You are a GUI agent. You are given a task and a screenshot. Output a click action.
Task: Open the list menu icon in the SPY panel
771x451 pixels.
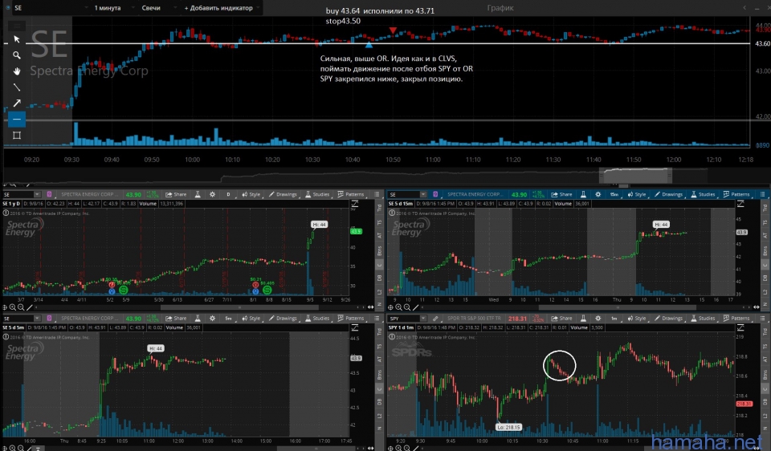(x=763, y=319)
